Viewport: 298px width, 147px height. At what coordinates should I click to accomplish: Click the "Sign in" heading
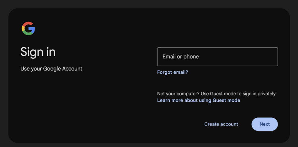coord(38,52)
